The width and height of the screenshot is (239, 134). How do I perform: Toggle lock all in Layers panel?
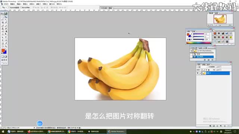point(209,70)
